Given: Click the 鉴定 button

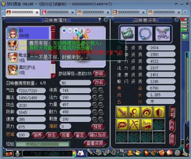Looking at the screenshot, I should (x=80, y=135).
